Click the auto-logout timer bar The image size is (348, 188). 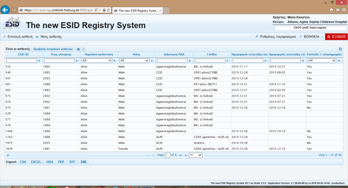coord(310,28)
